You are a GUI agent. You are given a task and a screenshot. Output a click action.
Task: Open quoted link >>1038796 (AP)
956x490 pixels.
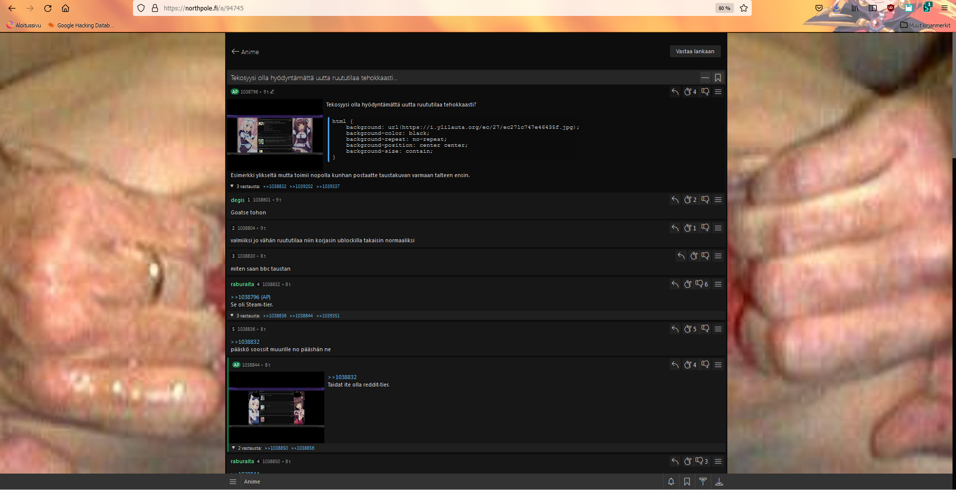coord(251,297)
